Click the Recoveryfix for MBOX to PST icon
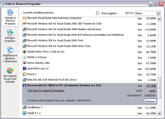165x119 pixels. coord(25,85)
